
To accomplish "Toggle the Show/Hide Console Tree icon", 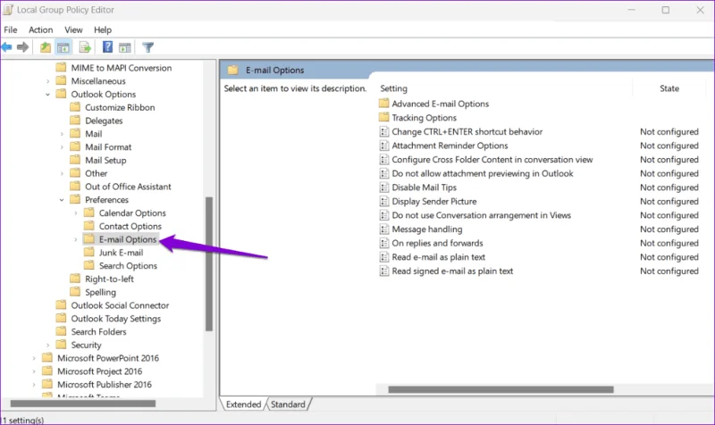I will tap(63, 47).
